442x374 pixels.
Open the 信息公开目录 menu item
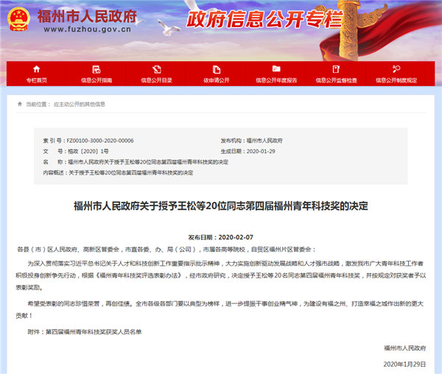point(157,80)
